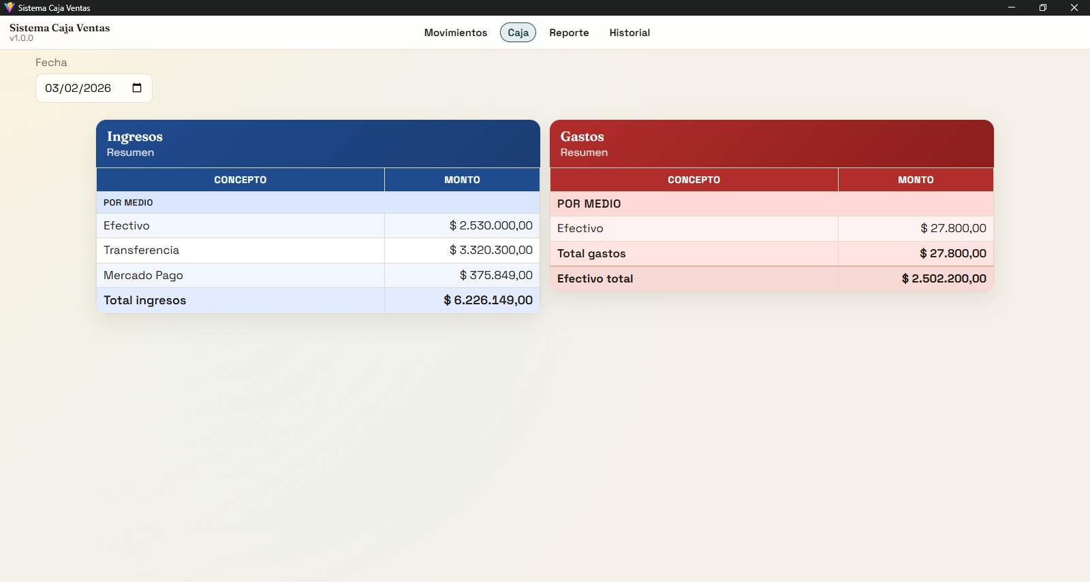Image resolution: width=1090 pixels, height=582 pixels.
Task: Select the Caja tab
Action: pyautogui.click(x=518, y=33)
